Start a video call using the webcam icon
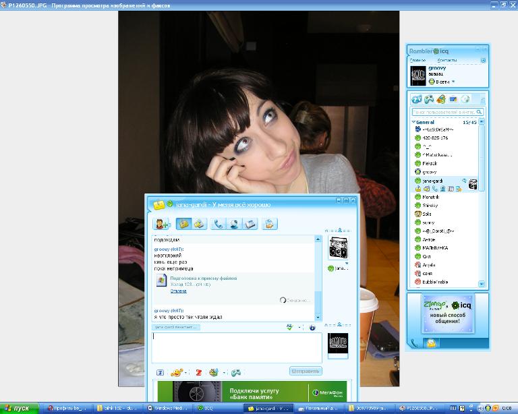Viewport: 518px width, 414px height. click(234, 224)
